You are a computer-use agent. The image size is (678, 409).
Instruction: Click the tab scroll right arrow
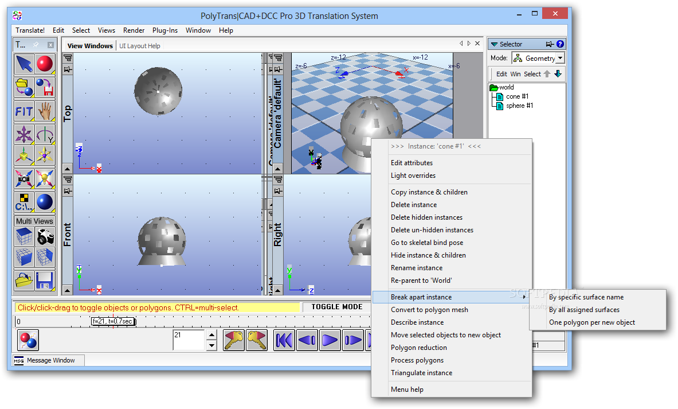[469, 43]
